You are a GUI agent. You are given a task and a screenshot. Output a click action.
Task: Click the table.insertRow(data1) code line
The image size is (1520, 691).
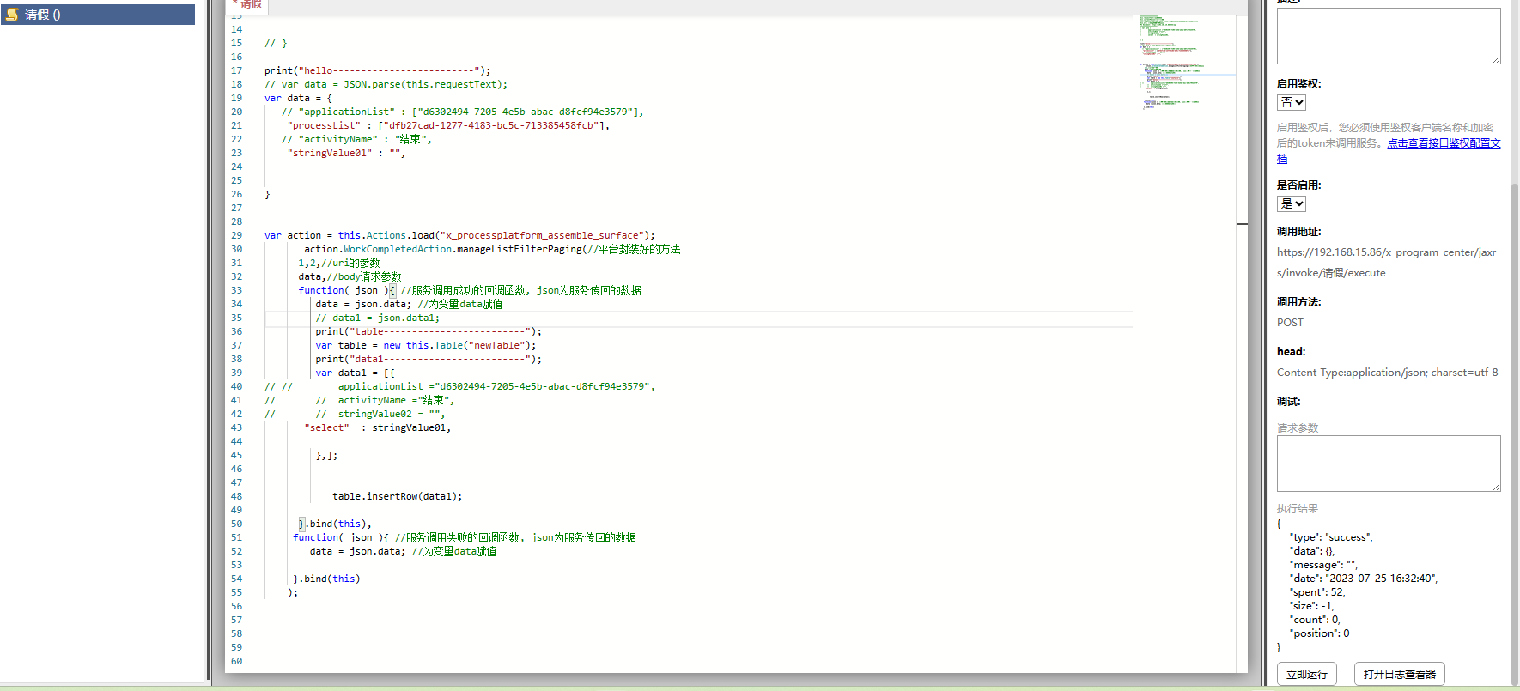[x=397, y=496]
